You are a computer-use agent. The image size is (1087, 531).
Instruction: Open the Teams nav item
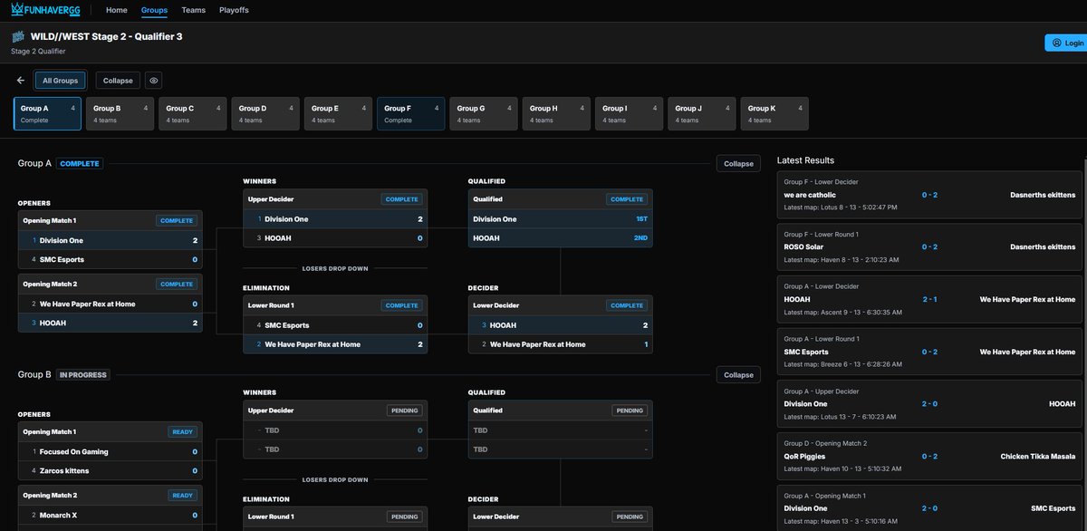(x=193, y=10)
